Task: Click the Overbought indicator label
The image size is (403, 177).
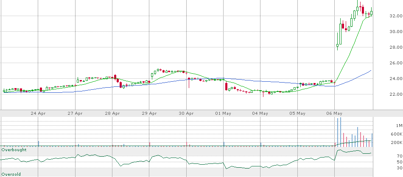Action: coord(14,149)
